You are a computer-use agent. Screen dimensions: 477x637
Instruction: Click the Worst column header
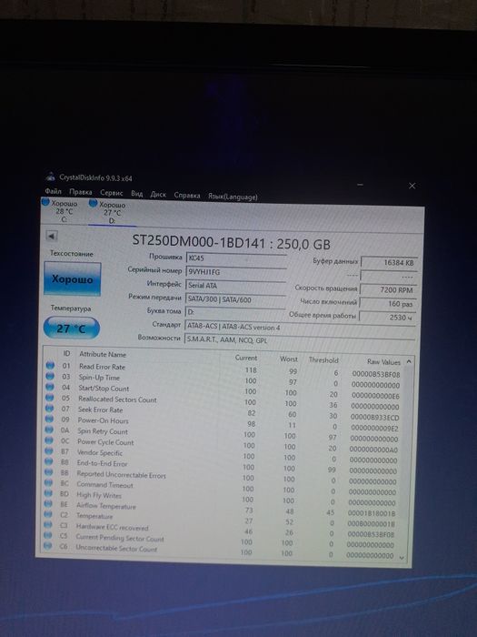289,359
